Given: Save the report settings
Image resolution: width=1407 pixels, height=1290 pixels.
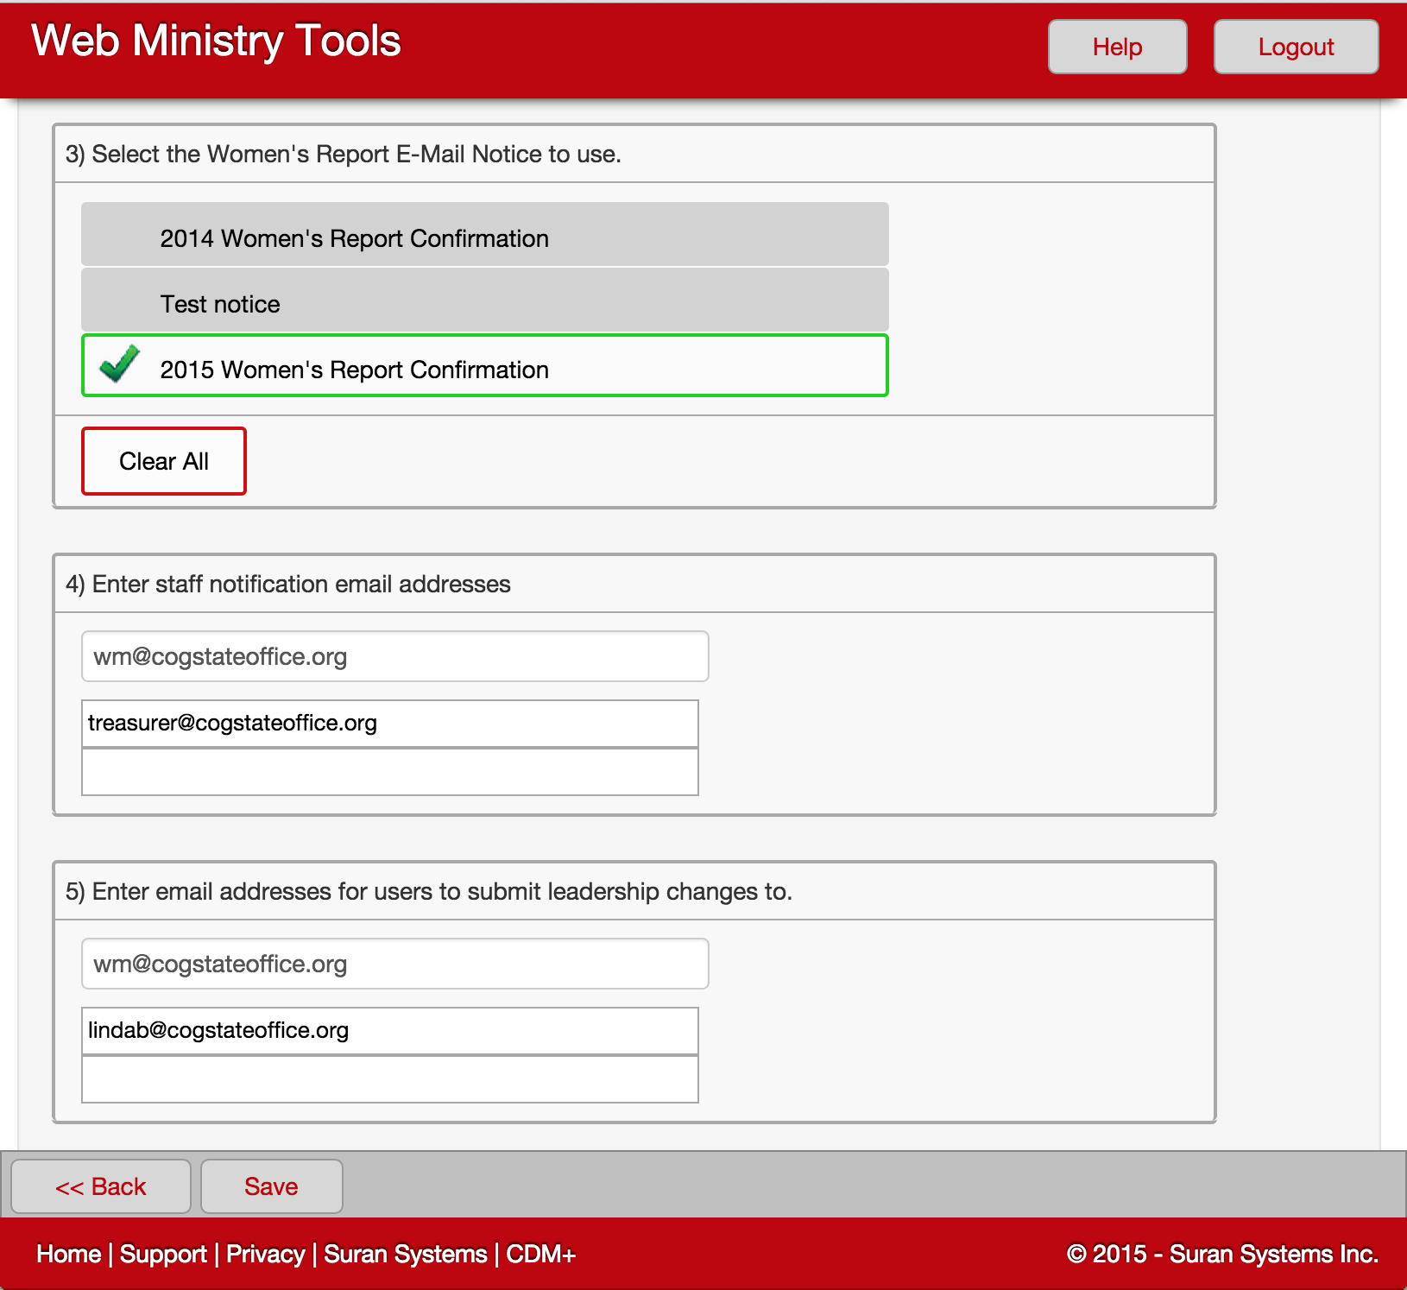Looking at the screenshot, I should (271, 1186).
